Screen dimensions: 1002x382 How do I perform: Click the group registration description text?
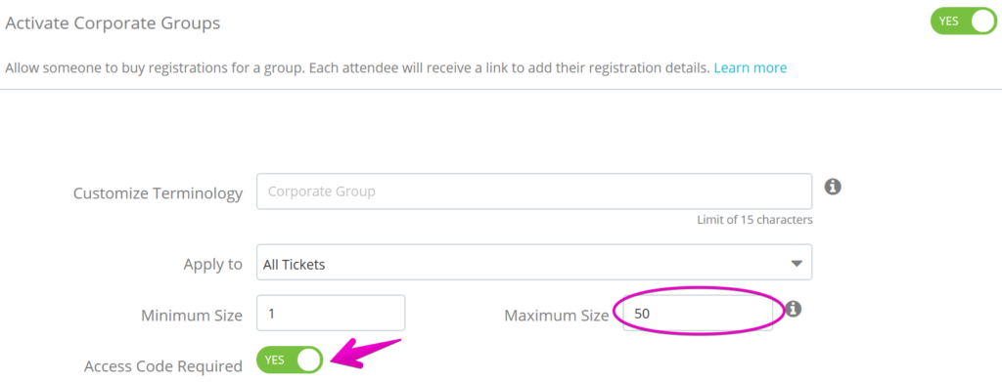[357, 67]
